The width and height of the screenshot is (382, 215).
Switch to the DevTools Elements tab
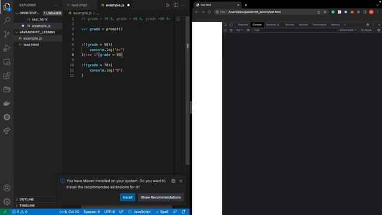pyautogui.click(x=243, y=24)
